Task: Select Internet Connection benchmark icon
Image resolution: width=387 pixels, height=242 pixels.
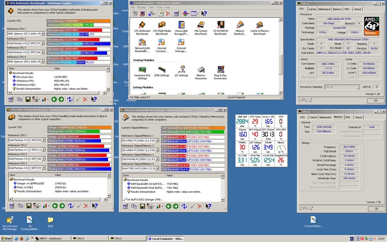Action: (162, 45)
